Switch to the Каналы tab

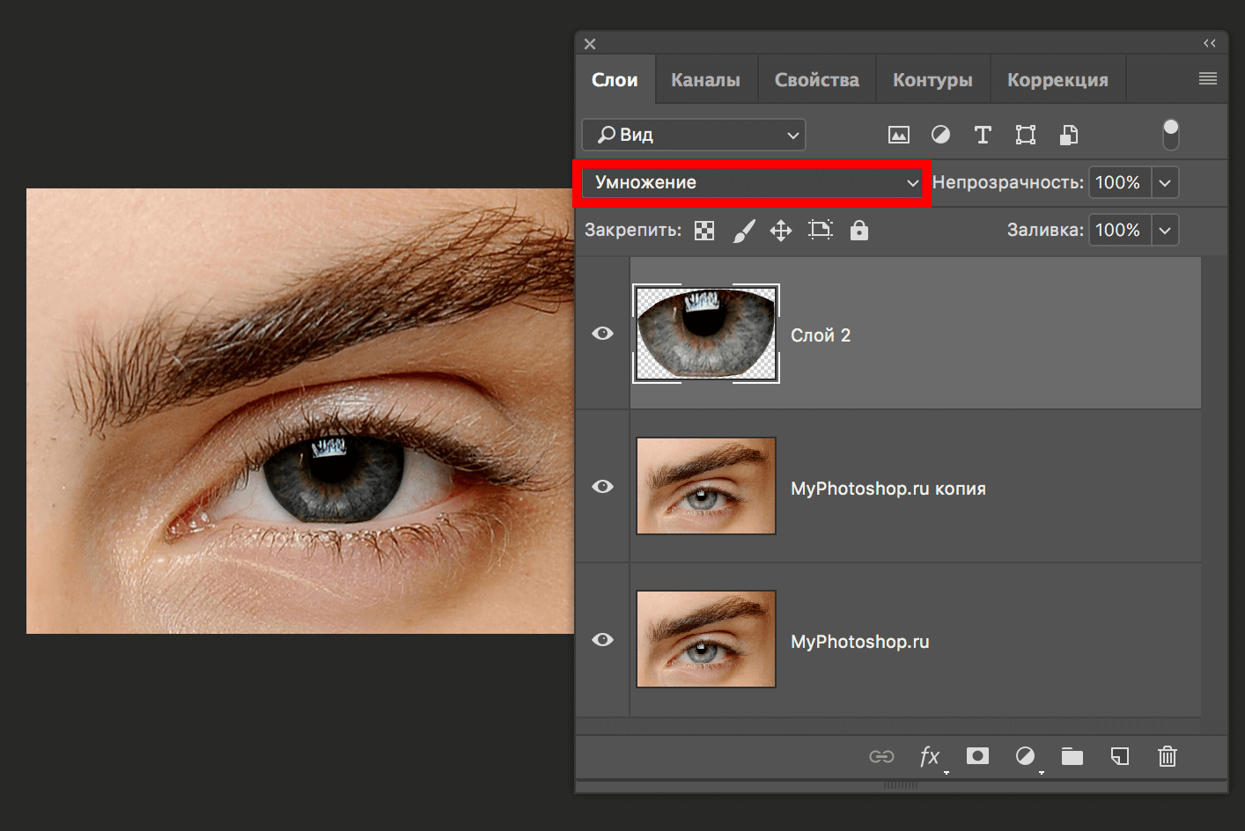pyautogui.click(x=705, y=80)
